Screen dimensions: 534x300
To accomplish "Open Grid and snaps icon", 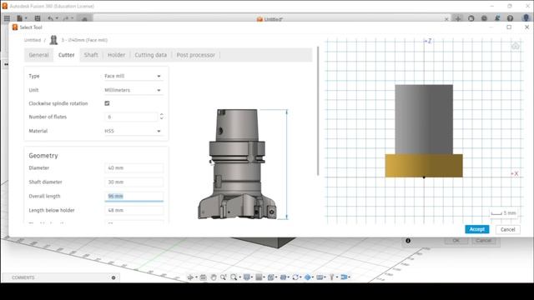I will tap(259, 277).
